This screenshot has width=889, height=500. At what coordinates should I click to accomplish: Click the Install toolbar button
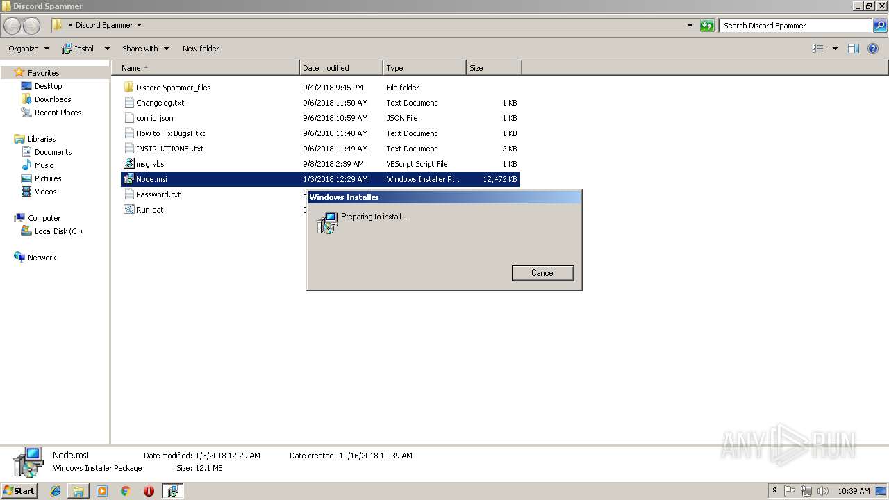pos(78,49)
